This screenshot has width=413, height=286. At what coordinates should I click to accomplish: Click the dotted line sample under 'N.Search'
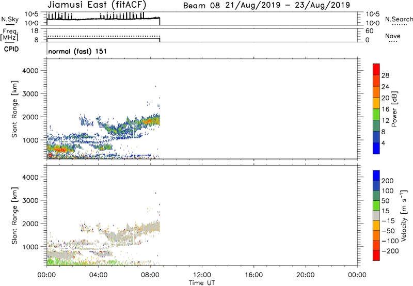coord(399,25)
